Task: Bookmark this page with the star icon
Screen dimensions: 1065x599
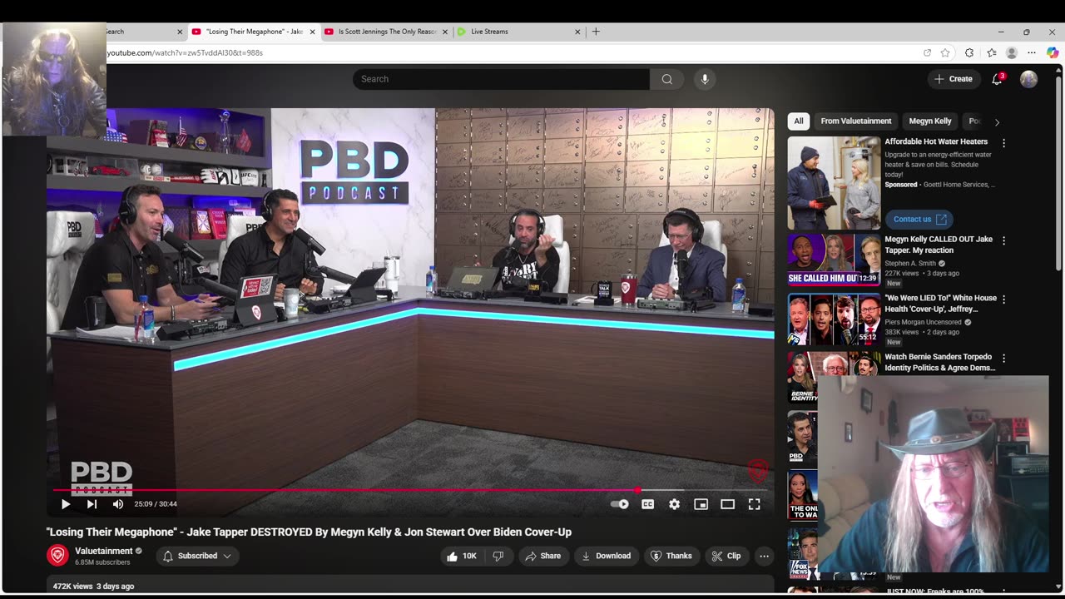Action: [x=945, y=52]
